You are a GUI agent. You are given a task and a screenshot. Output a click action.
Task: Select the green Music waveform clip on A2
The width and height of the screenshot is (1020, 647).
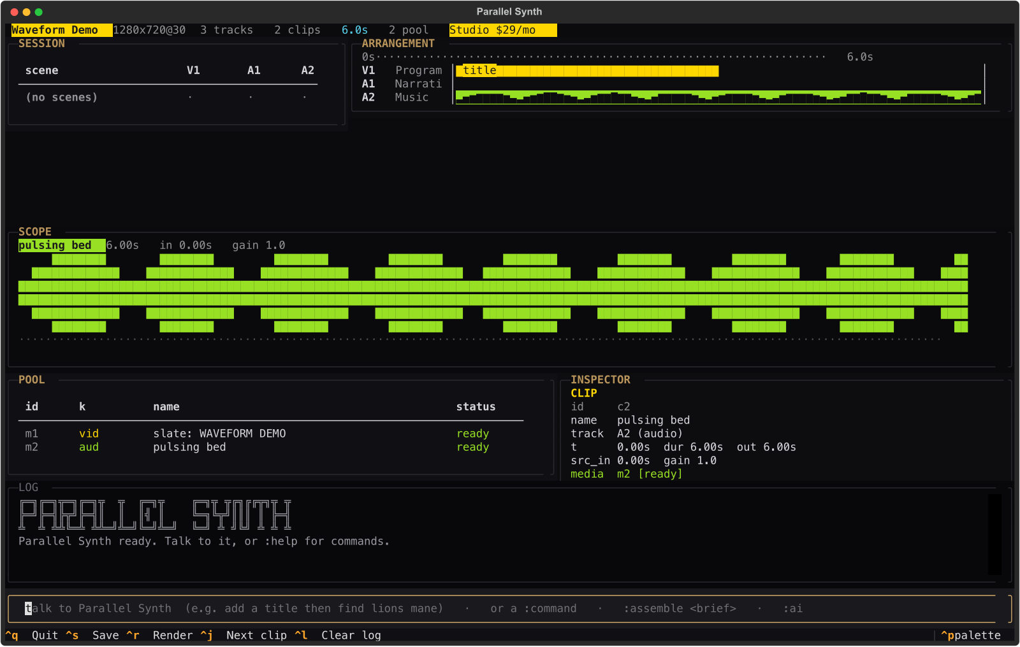[x=718, y=97]
